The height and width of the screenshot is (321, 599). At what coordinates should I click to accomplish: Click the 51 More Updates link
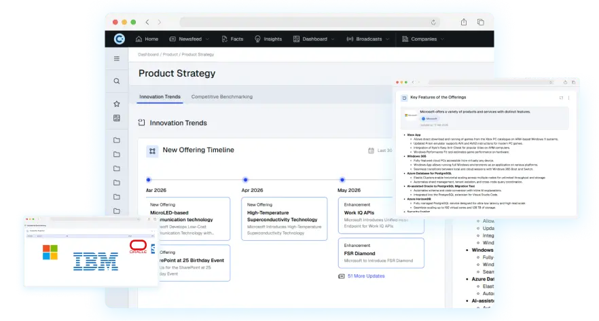click(366, 276)
